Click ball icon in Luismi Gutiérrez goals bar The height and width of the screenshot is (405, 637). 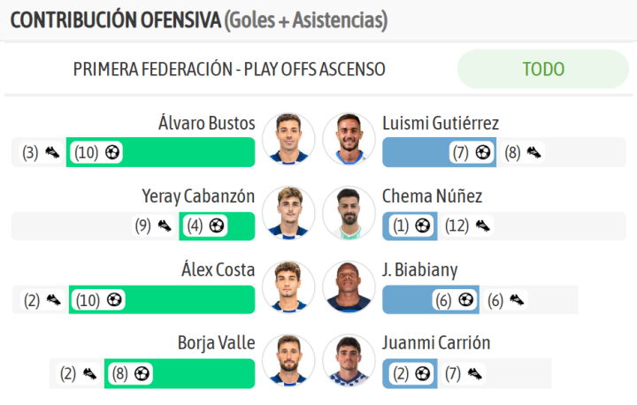click(483, 152)
